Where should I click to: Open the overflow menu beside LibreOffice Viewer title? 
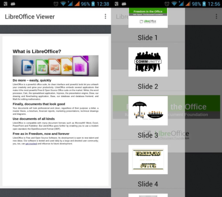(105, 16)
